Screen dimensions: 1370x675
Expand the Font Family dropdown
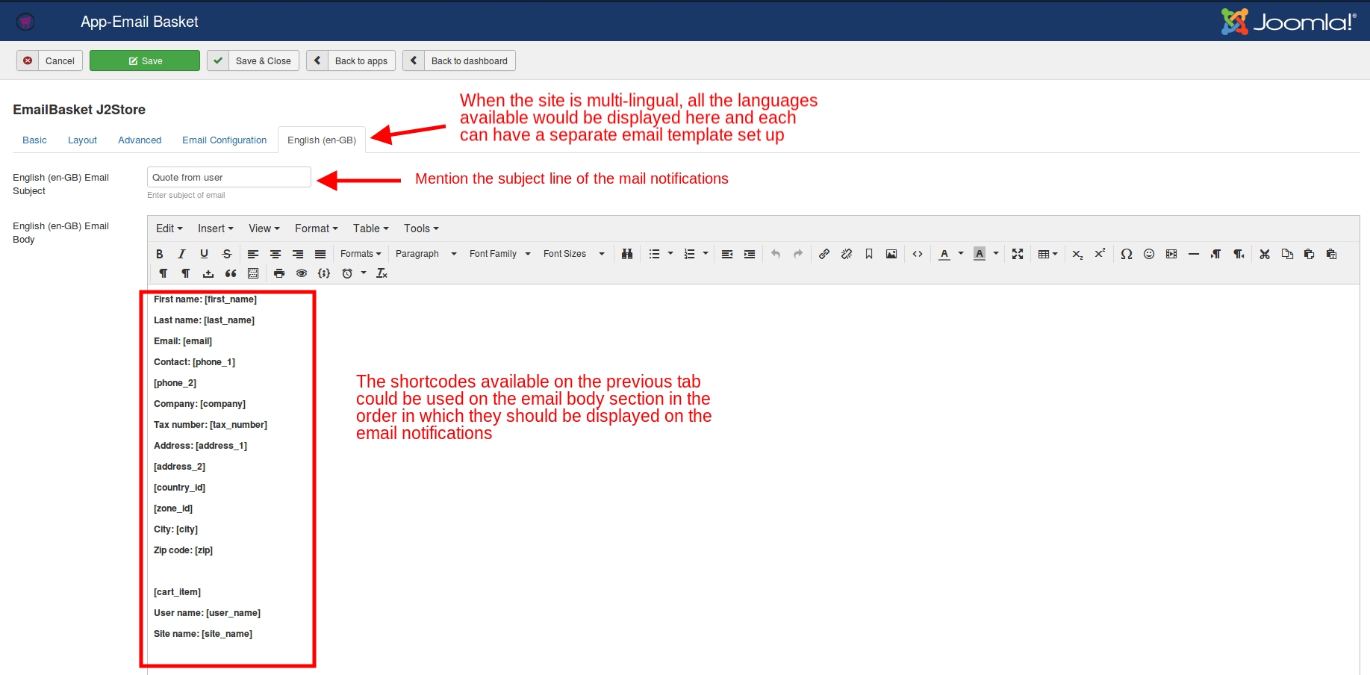(499, 254)
